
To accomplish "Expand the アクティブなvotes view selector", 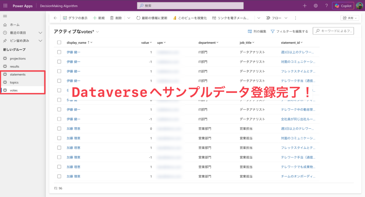I will 98,32.
